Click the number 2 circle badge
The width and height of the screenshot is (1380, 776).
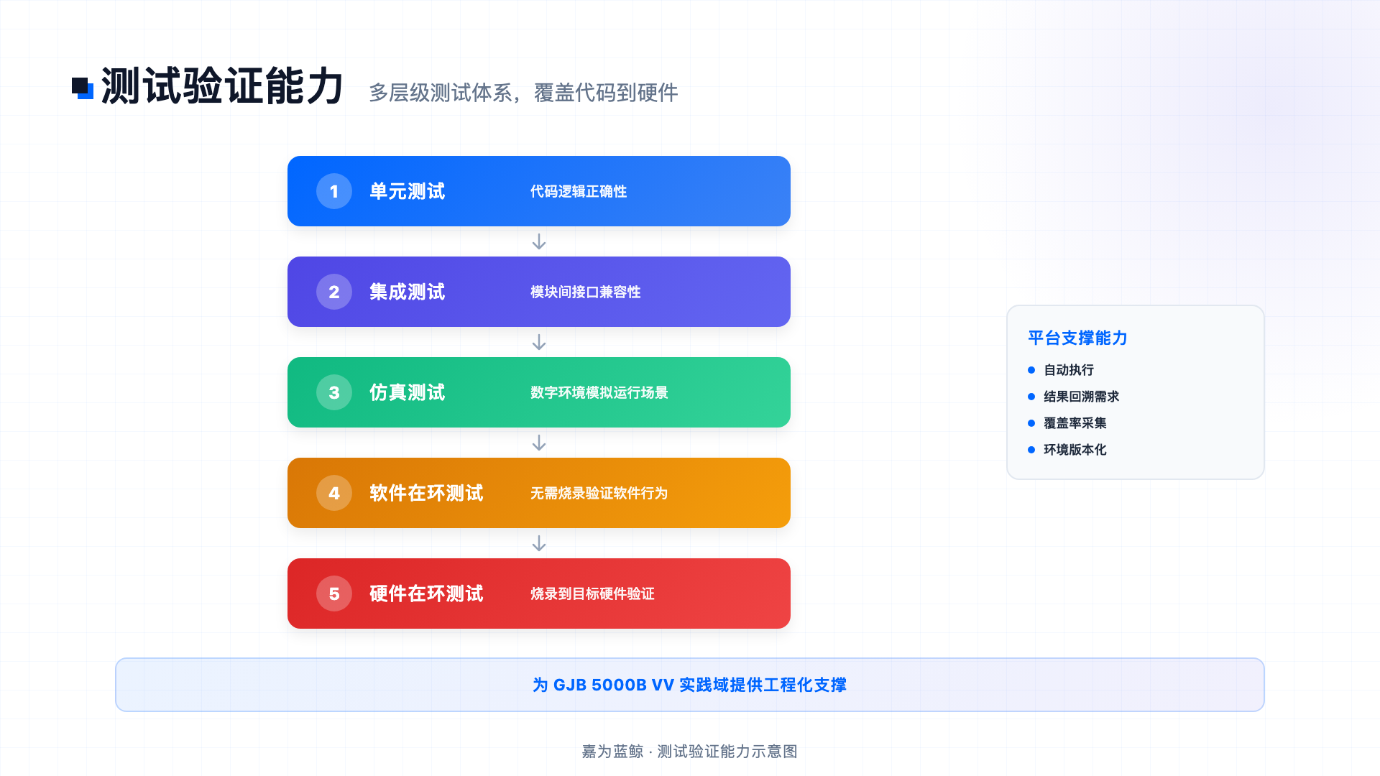click(x=334, y=292)
